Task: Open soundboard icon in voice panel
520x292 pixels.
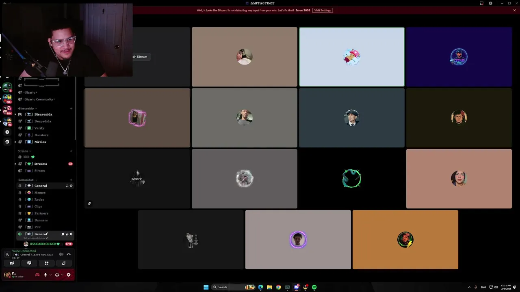Action: (64, 263)
